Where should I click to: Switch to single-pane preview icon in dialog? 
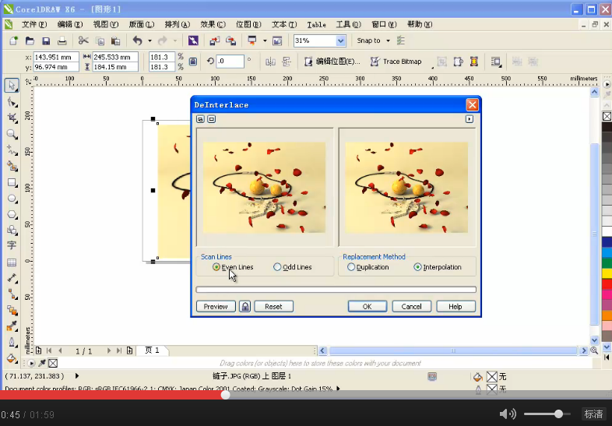click(x=212, y=119)
